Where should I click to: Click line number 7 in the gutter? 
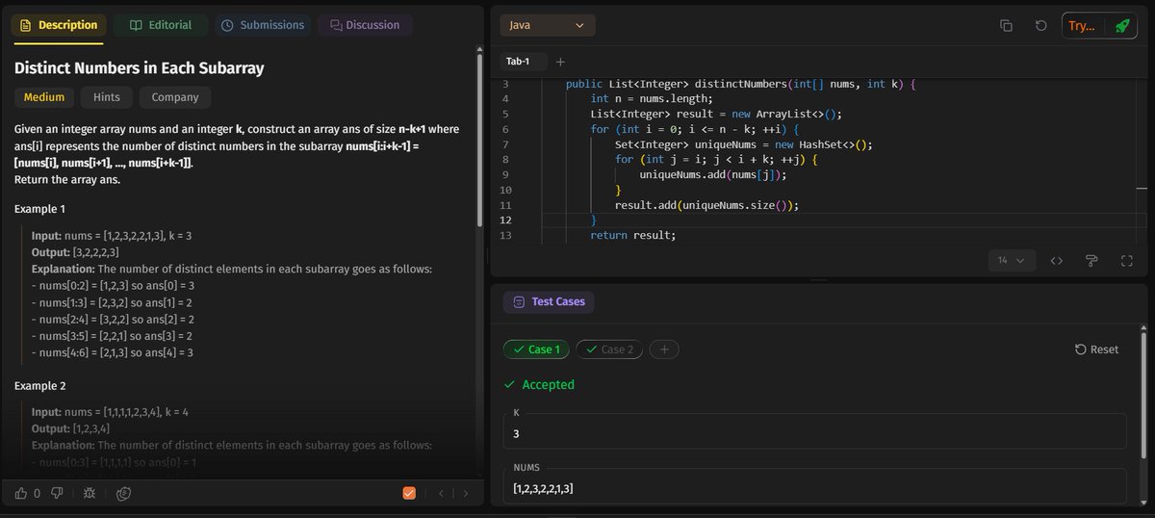click(506, 144)
